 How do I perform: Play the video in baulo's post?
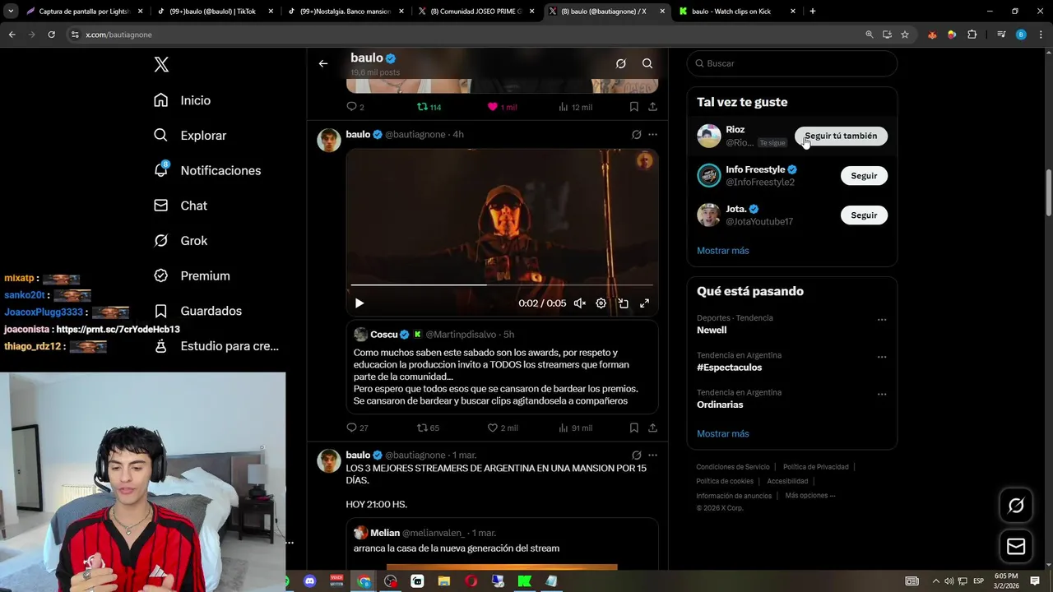[360, 303]
